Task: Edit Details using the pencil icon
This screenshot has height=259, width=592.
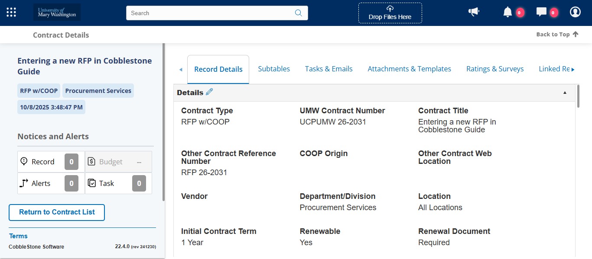Action: 209,92
